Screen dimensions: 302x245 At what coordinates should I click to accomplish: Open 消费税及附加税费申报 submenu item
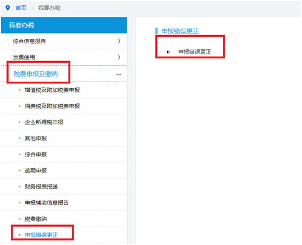coord(52,106)
